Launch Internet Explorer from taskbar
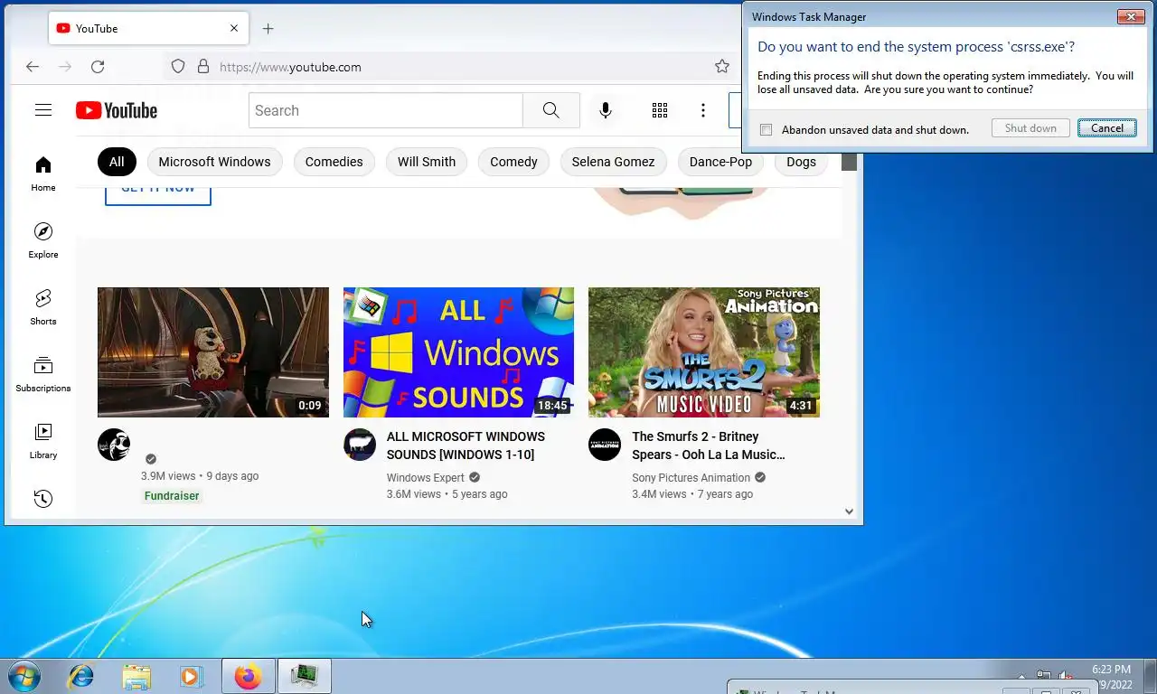Screen dimensions: 1157x694 [x=81, y=676]
